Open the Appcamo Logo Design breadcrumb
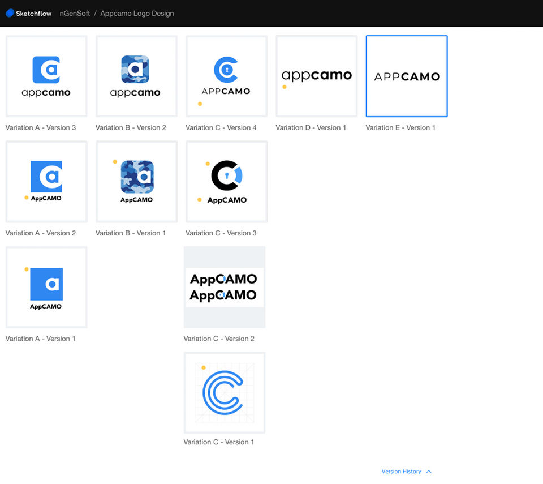 [x=137, y=14]
